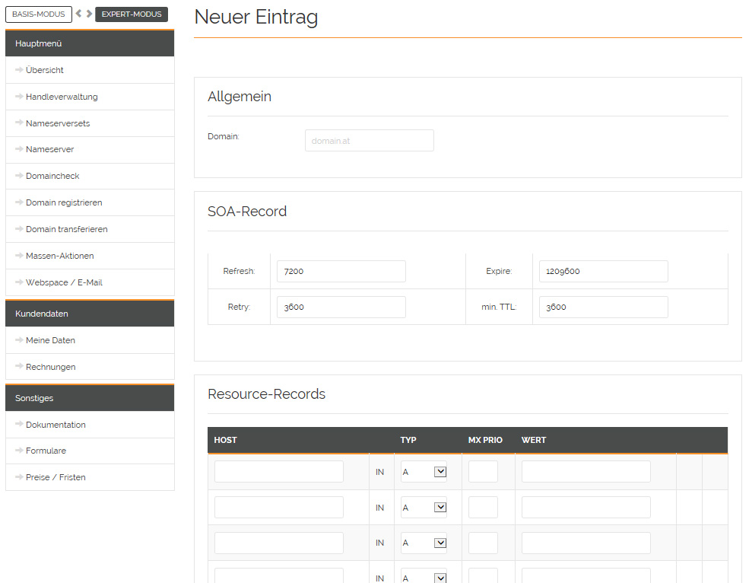Click arrow icon beside Domain registrieren
The width and height of the screenshot is (749, 583).
(x=19, y=202)
